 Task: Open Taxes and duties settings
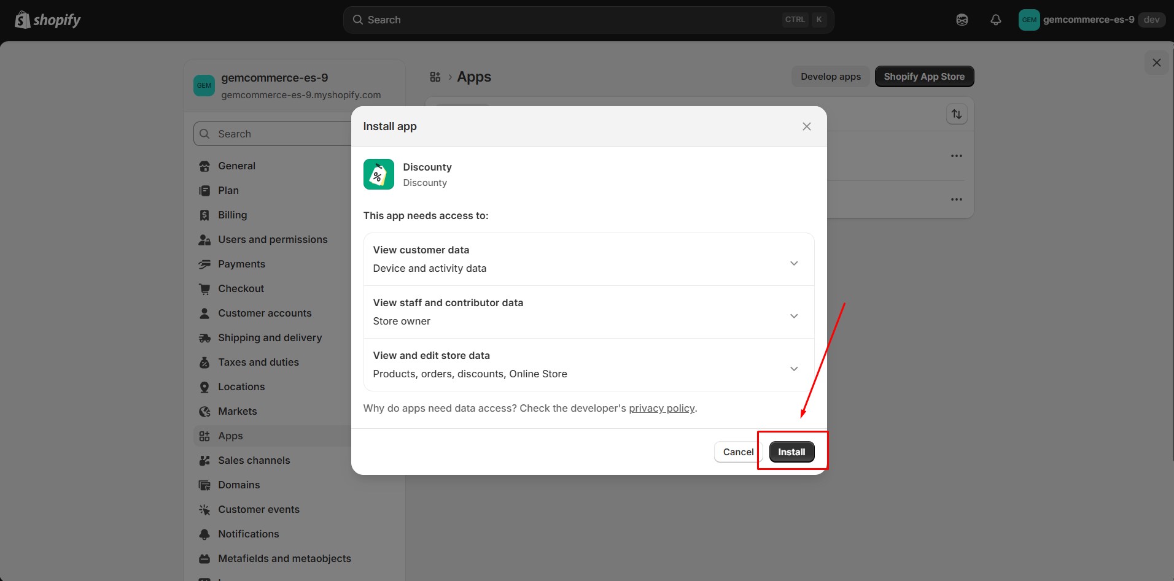click(259, 362)
